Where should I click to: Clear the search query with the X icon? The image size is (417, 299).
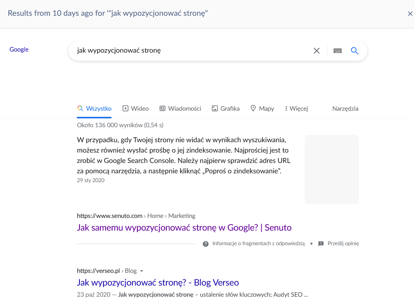[x=316, y=51]
